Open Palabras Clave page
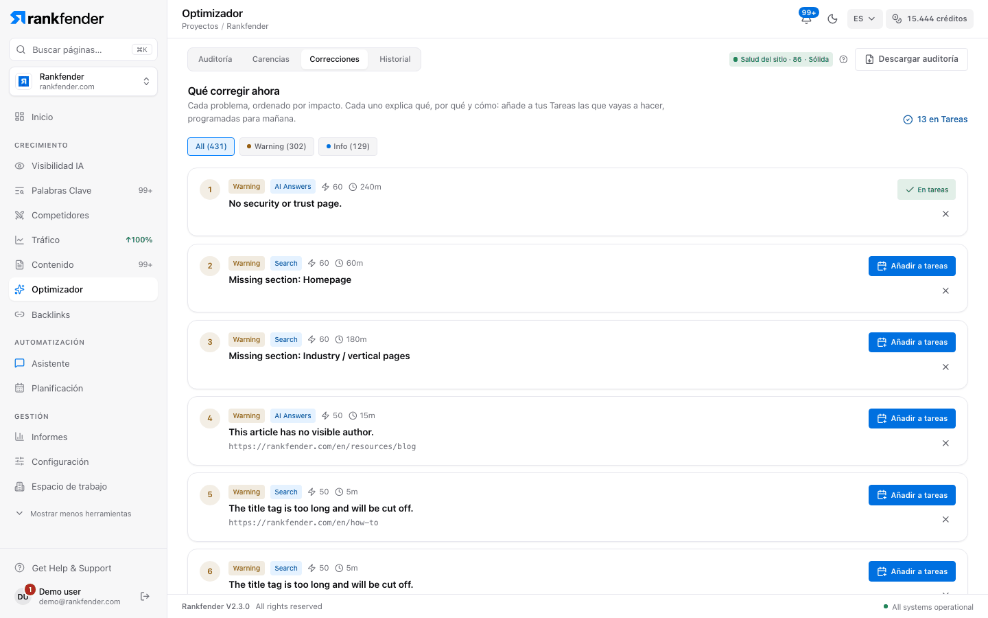This screenshot has height=618, width=988. (x=83, y=190)
